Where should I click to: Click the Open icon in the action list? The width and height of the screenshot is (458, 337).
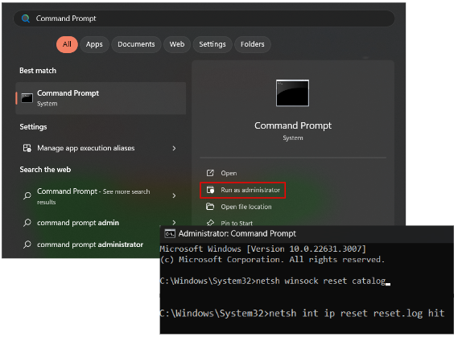(210, 173)
